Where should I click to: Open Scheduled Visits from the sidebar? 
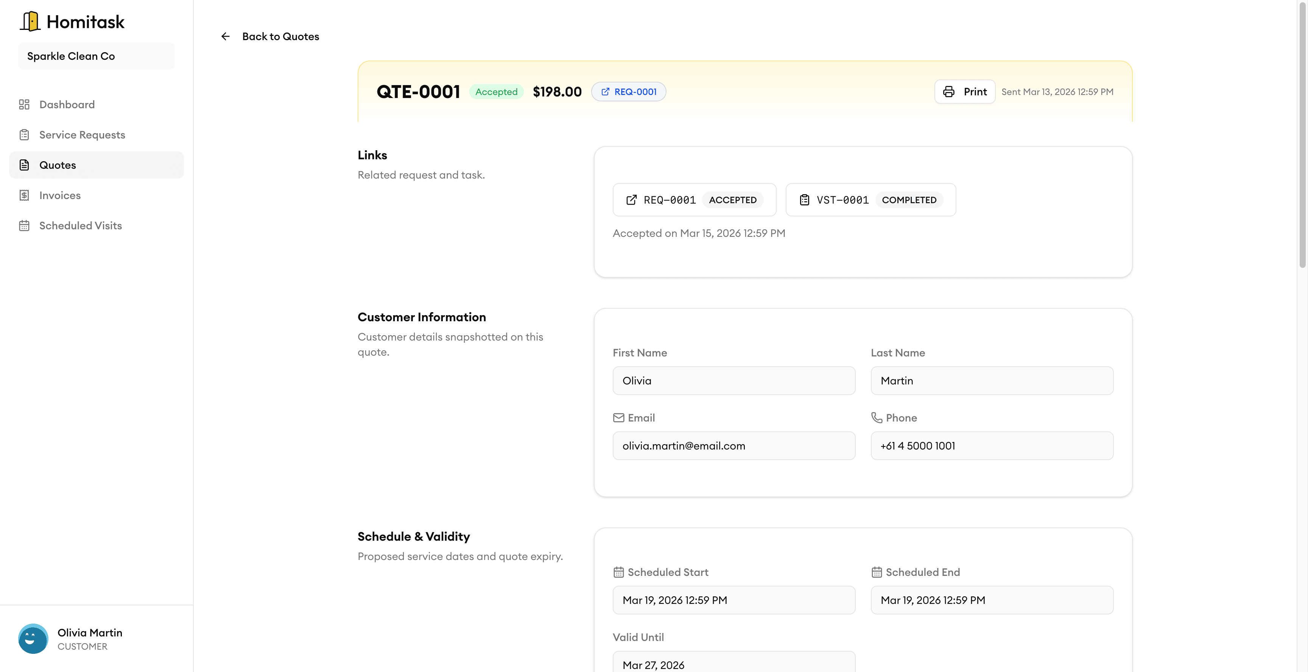(80, 226)
